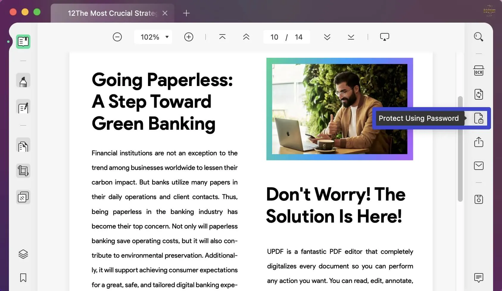Expand the 102% zoom dropdown
The width and height of the screenshot is (502, 291).
tap(153, 37)
